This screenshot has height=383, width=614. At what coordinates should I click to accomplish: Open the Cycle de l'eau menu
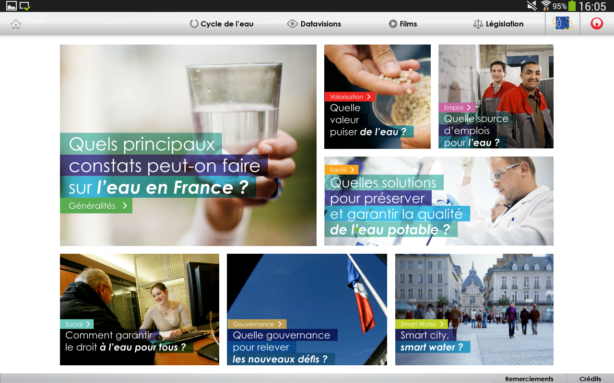click(222, 24)
